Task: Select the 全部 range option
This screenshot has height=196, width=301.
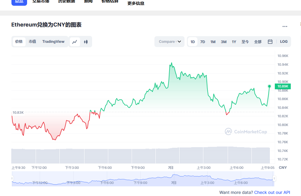Action: click(x=258, y=42)
